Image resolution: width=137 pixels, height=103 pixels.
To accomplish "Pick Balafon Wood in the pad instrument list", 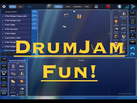I will (13, 75).
